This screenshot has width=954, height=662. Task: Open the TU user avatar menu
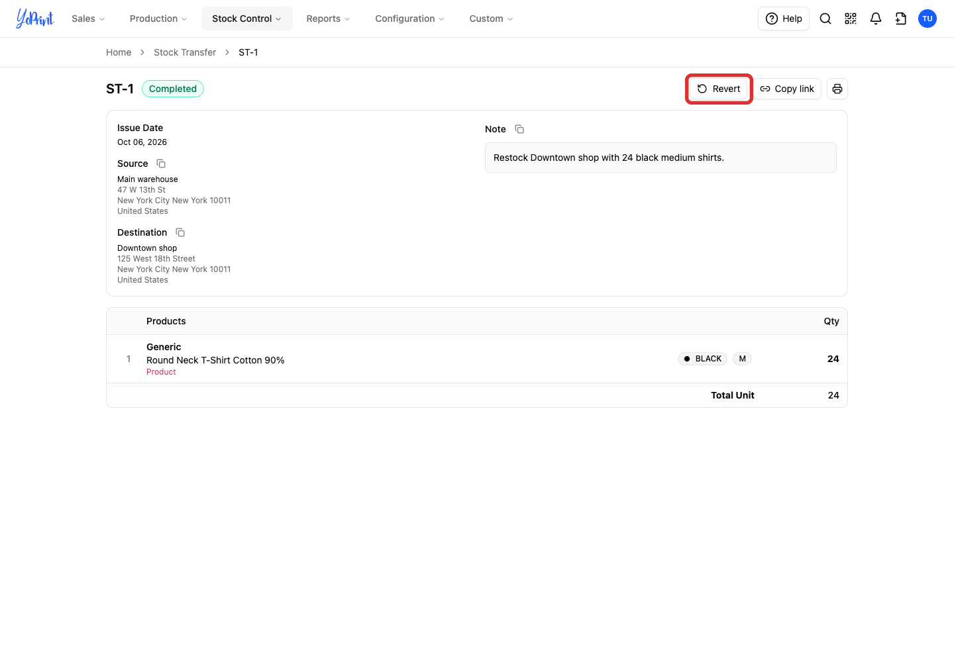(927, 19)
